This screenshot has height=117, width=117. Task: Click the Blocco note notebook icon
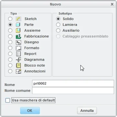point(18,65)
